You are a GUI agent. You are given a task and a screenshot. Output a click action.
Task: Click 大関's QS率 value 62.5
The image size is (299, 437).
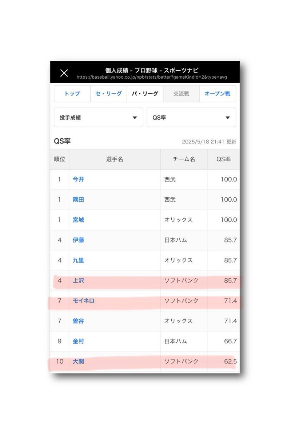(x=231, y=362)
